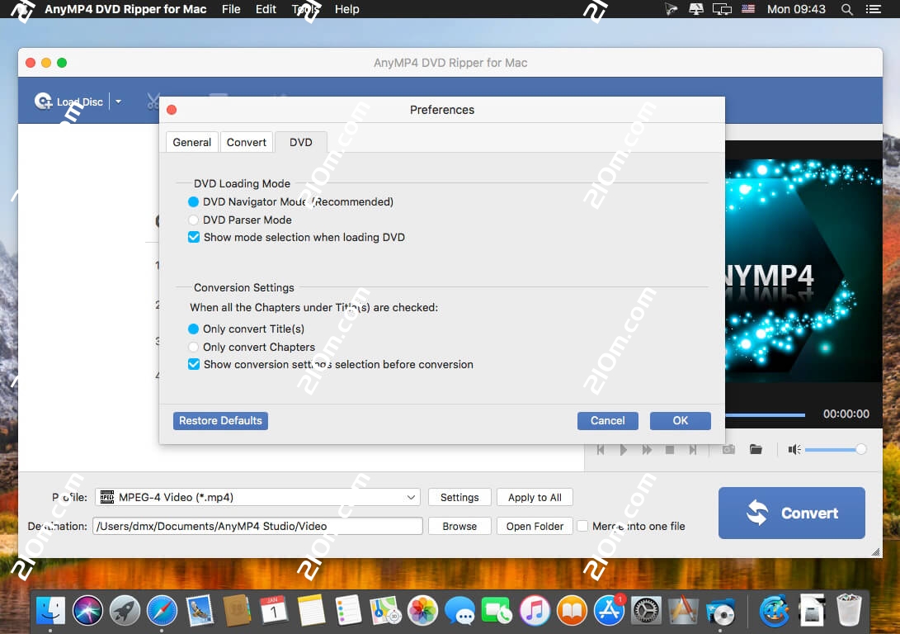Click inside the Destination path field

point(256,526)
